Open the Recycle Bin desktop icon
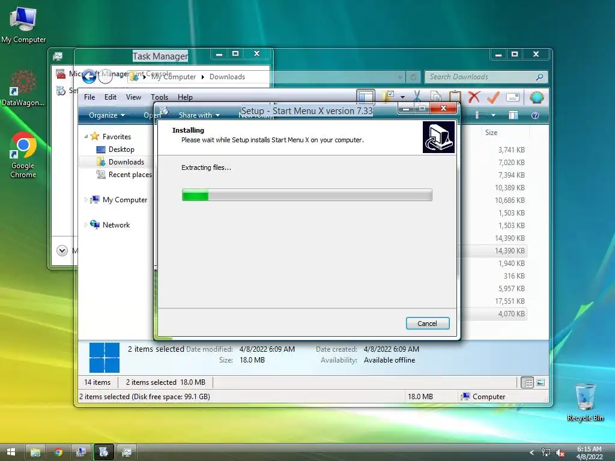This screenshot has height=461, width=615. point(585,402)
